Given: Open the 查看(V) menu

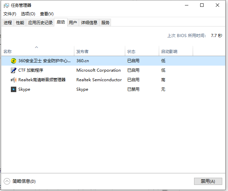Looking at the screenshot, I should (47, 14).
